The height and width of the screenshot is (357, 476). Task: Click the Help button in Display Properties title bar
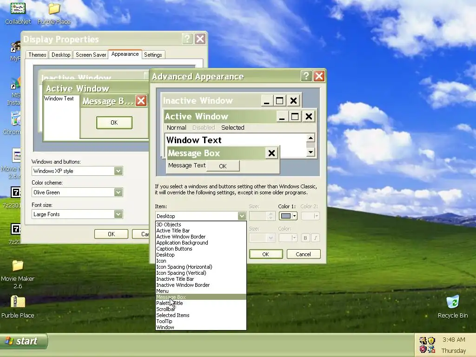click(187, 39)
